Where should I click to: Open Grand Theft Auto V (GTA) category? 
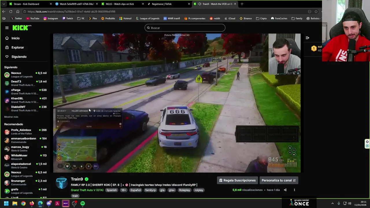[x=87, y=190]
